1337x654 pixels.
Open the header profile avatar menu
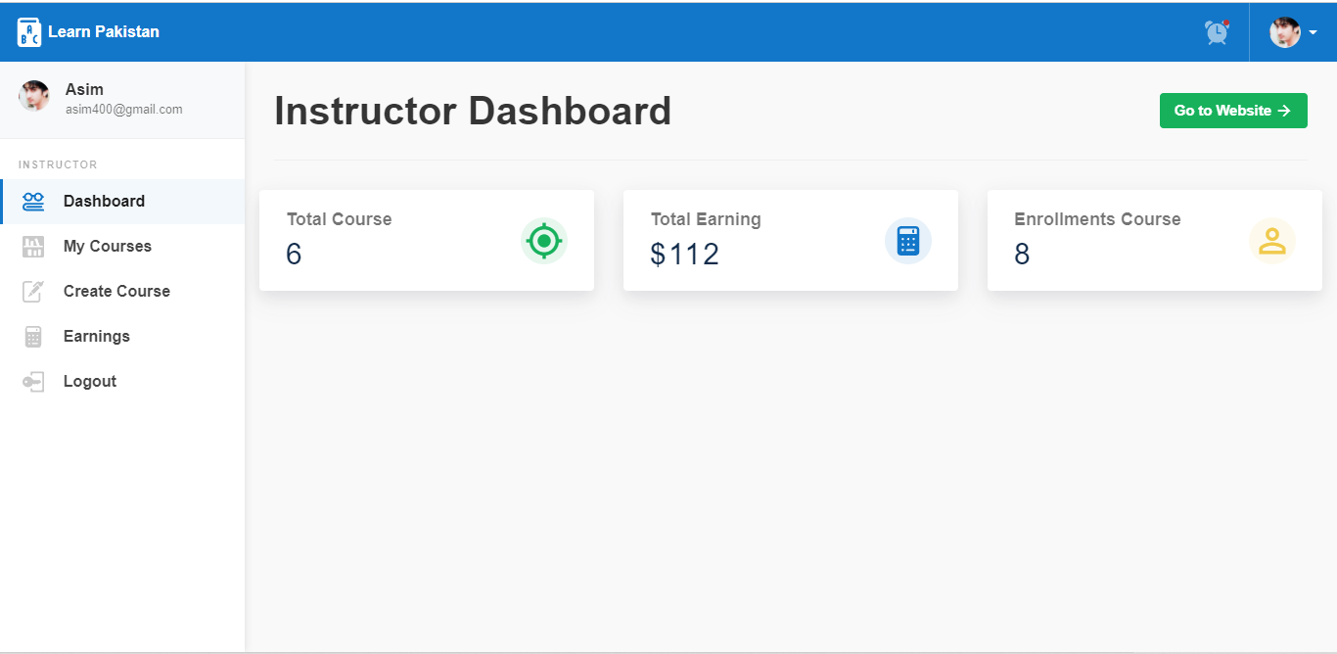point(1285,32)
